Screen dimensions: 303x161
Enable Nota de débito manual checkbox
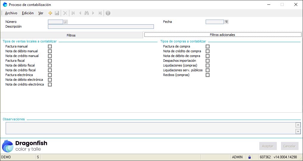(50, 51)
